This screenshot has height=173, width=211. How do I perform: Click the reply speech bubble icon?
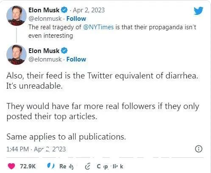(x=51, y=166)
